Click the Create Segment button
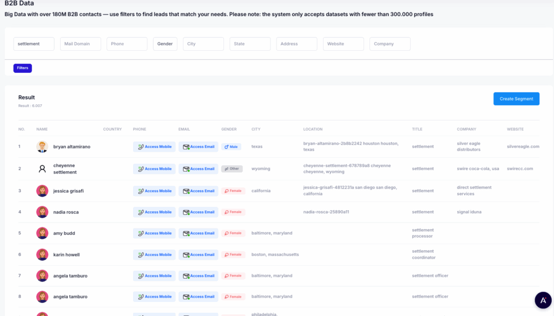The width and height of the screenshot is (554, 316). [x=516, y=99]
